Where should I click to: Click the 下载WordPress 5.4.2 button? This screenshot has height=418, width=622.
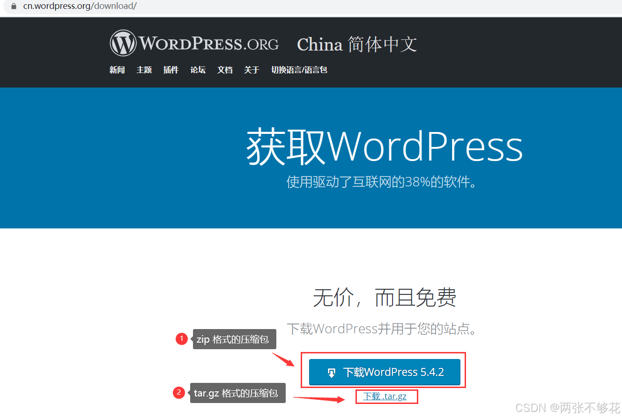click(385, 372)
